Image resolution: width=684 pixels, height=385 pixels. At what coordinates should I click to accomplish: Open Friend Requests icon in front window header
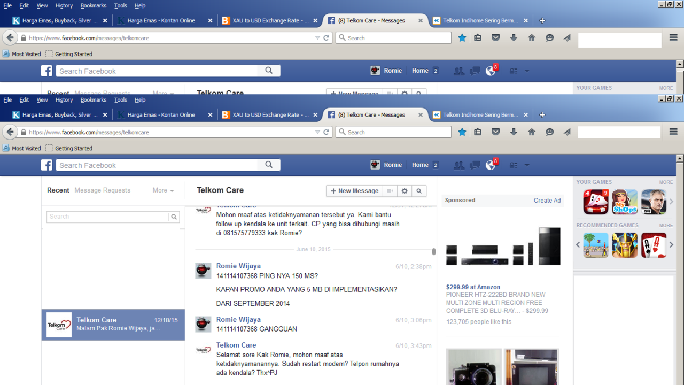(458, 165)
